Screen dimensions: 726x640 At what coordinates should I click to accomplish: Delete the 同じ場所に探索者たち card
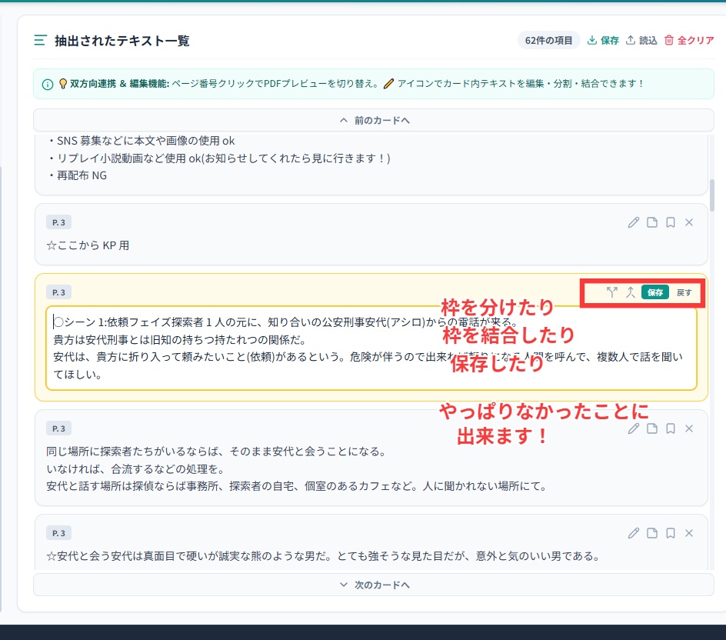[689, 428]
